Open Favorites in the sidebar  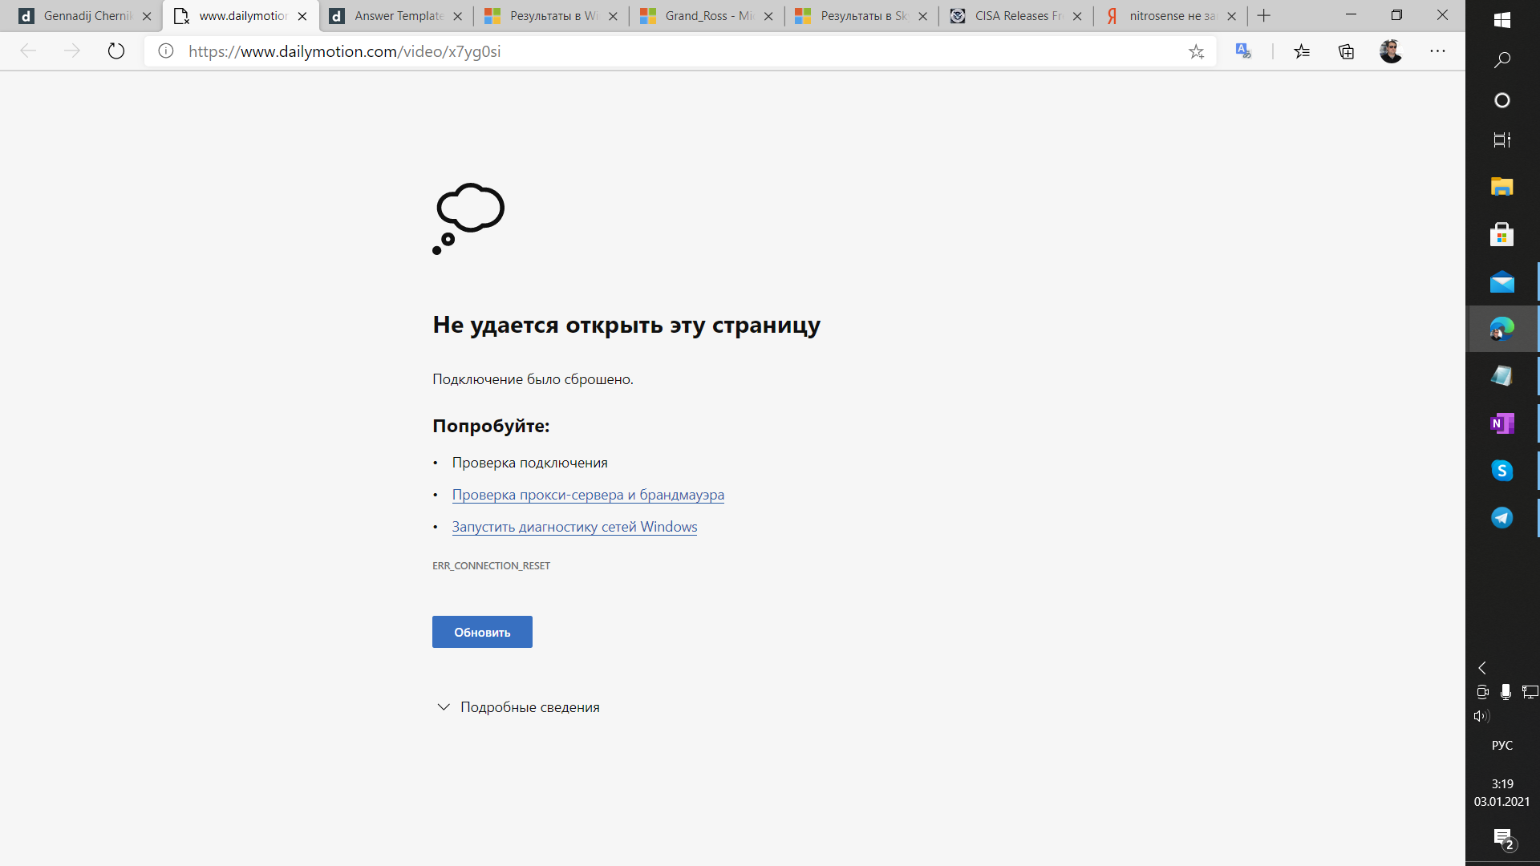point(1303,51)
